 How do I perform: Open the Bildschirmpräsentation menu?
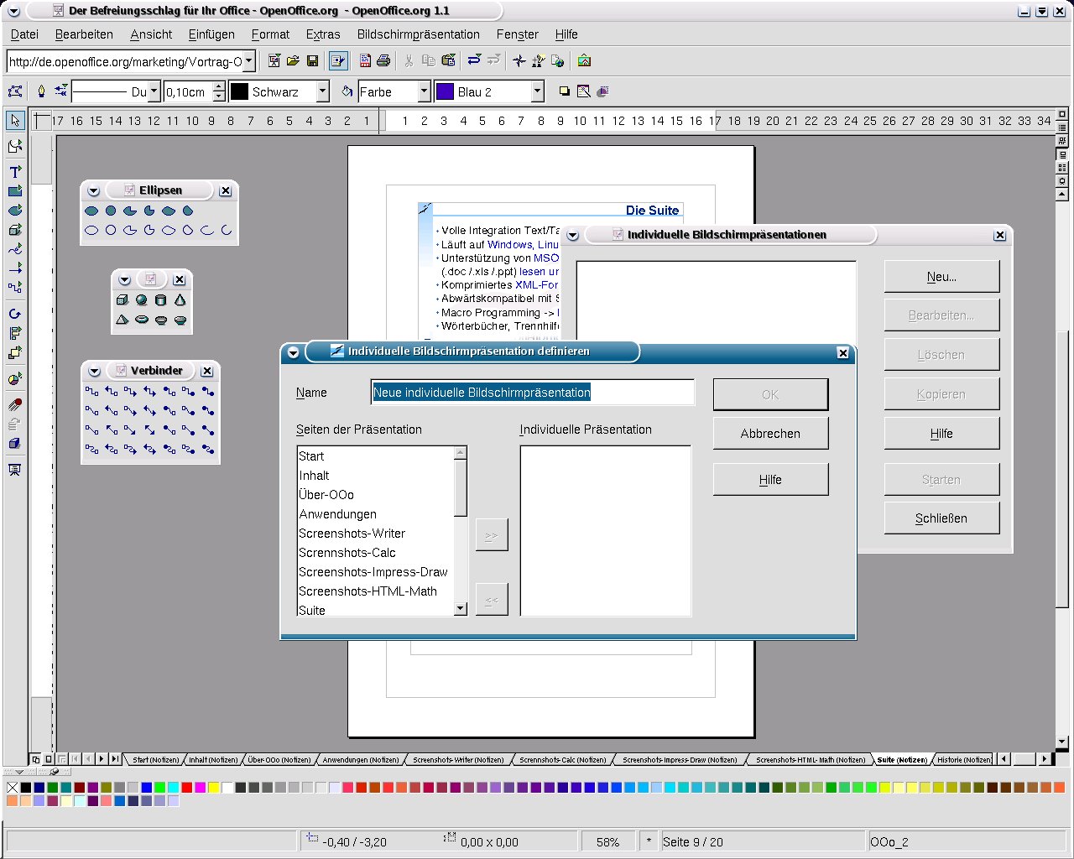[x=418, y=34]
